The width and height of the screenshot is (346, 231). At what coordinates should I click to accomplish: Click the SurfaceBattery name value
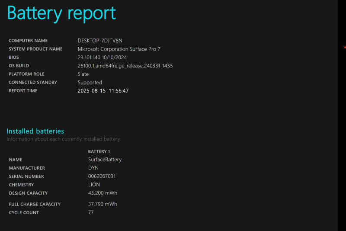[105, 160]
